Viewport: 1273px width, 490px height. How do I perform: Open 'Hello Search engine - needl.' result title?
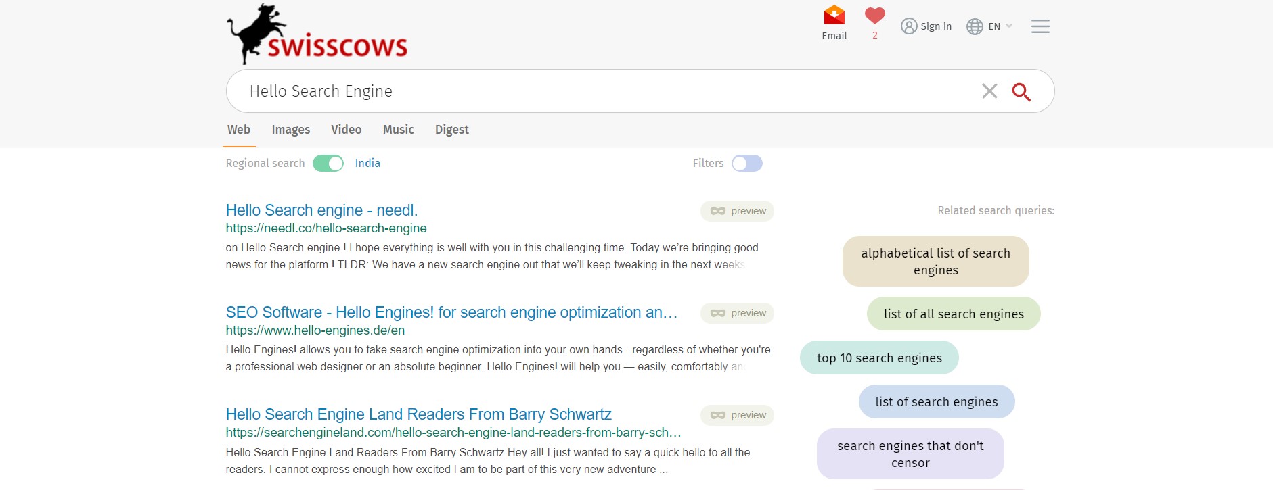321,210
